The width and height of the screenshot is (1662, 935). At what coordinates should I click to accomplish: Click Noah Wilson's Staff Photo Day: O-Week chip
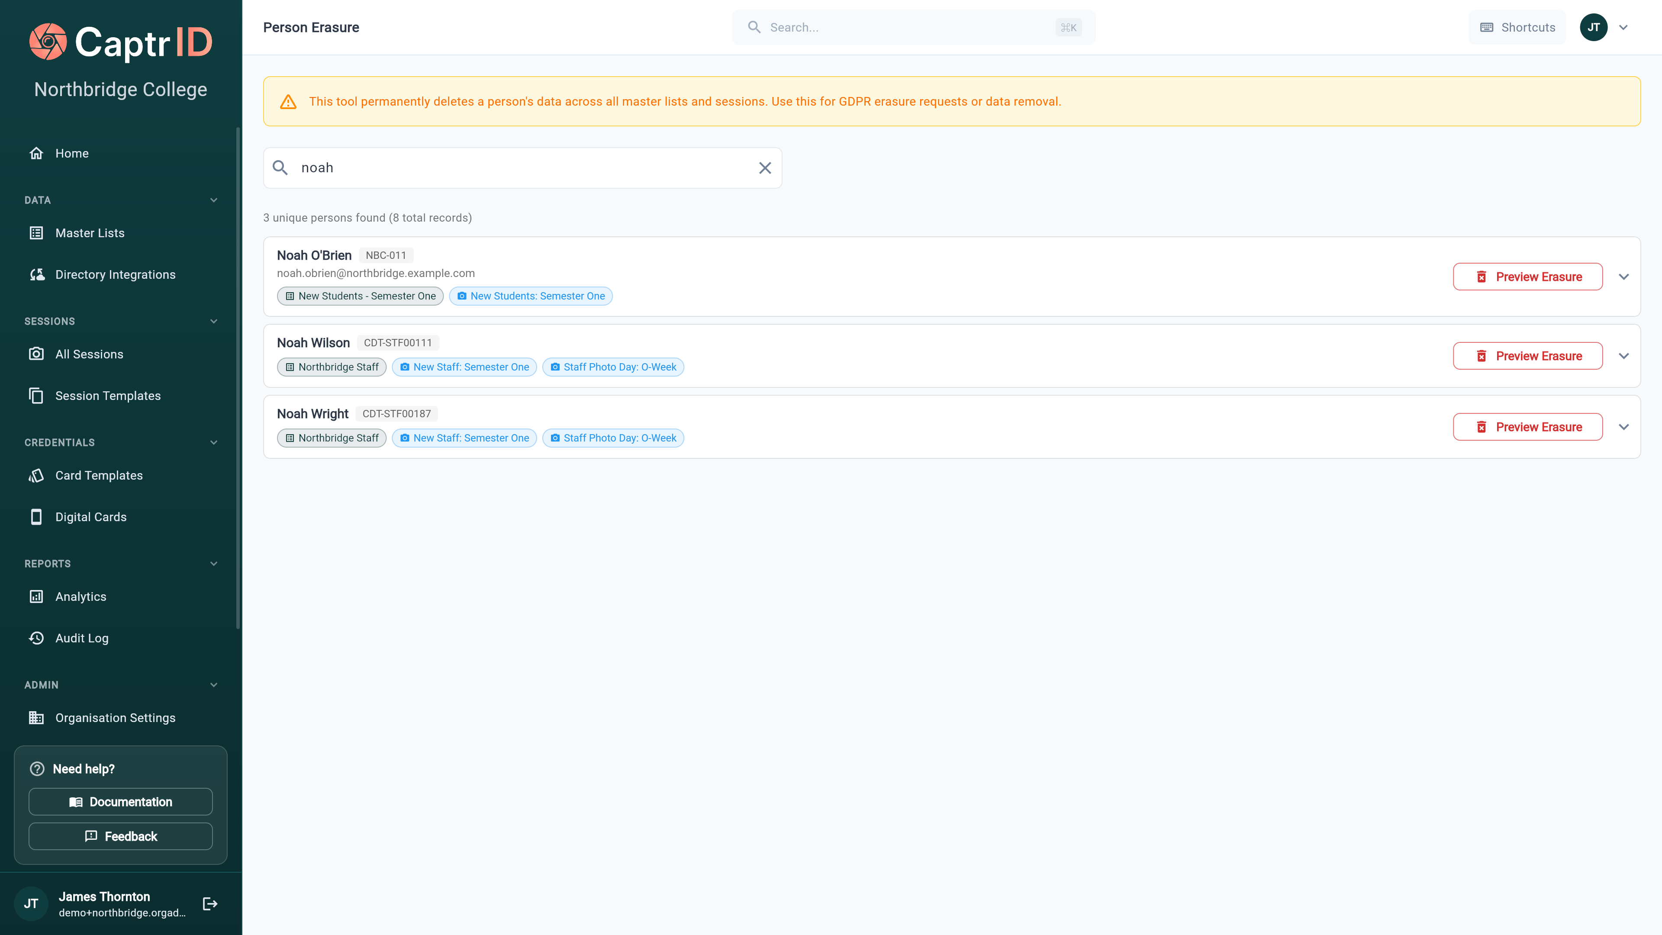[x=613, y=367]
